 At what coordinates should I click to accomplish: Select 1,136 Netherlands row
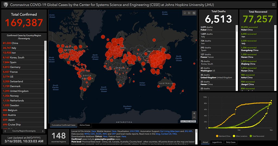[x=23, y=101]
